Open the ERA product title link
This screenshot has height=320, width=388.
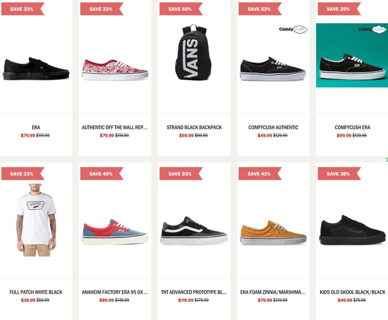36,127
